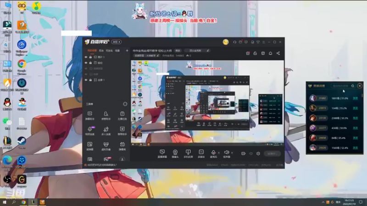Collapse the 工具箱 toolbox section
Screen dimensions: 367x206
pyautogui.click(x=125, y=104)
